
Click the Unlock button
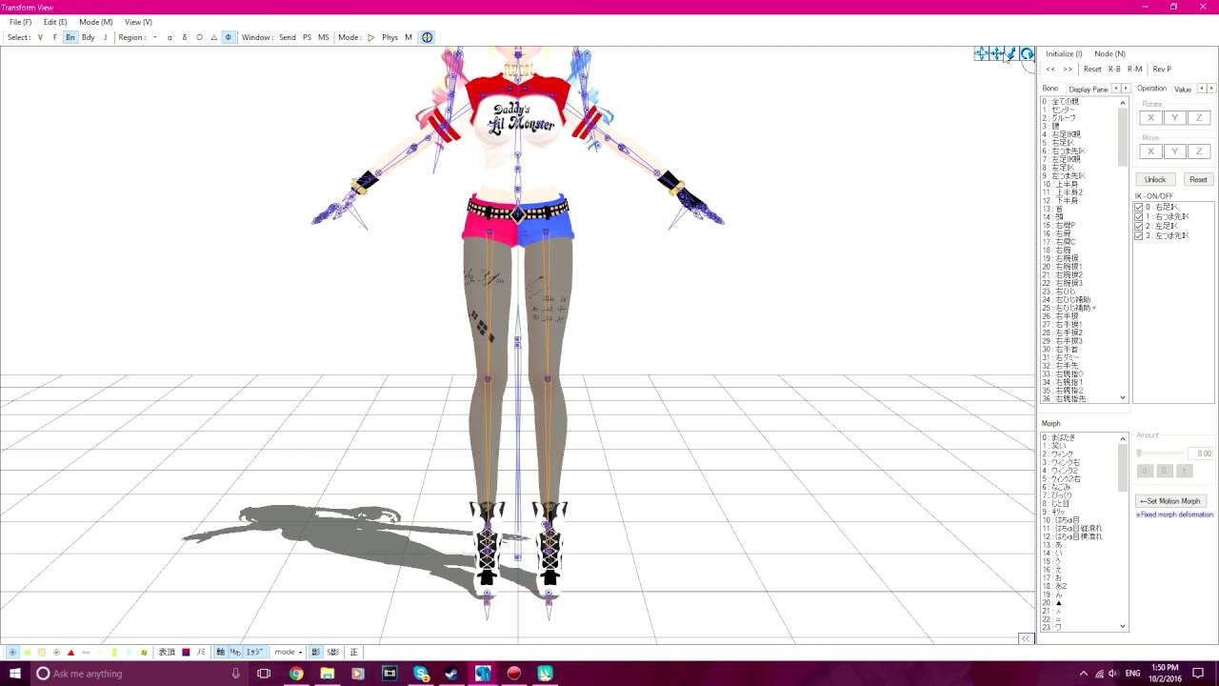point(1155,179)
